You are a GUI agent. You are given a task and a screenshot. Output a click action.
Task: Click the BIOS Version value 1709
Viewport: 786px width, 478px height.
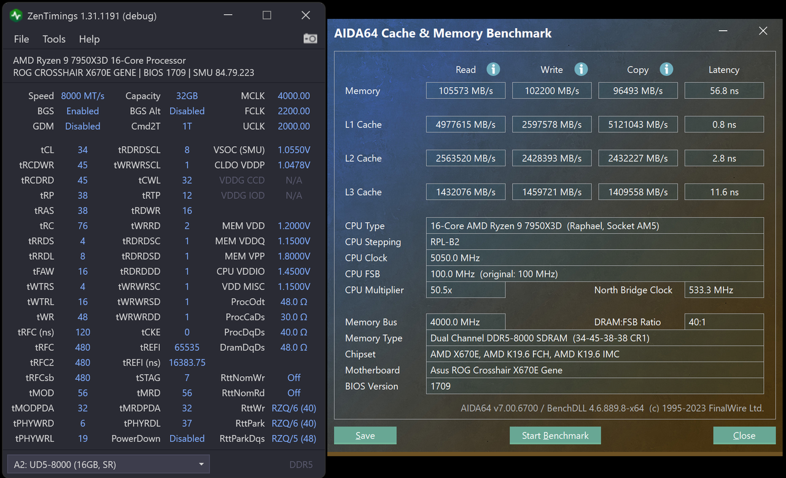pos(595,386)
